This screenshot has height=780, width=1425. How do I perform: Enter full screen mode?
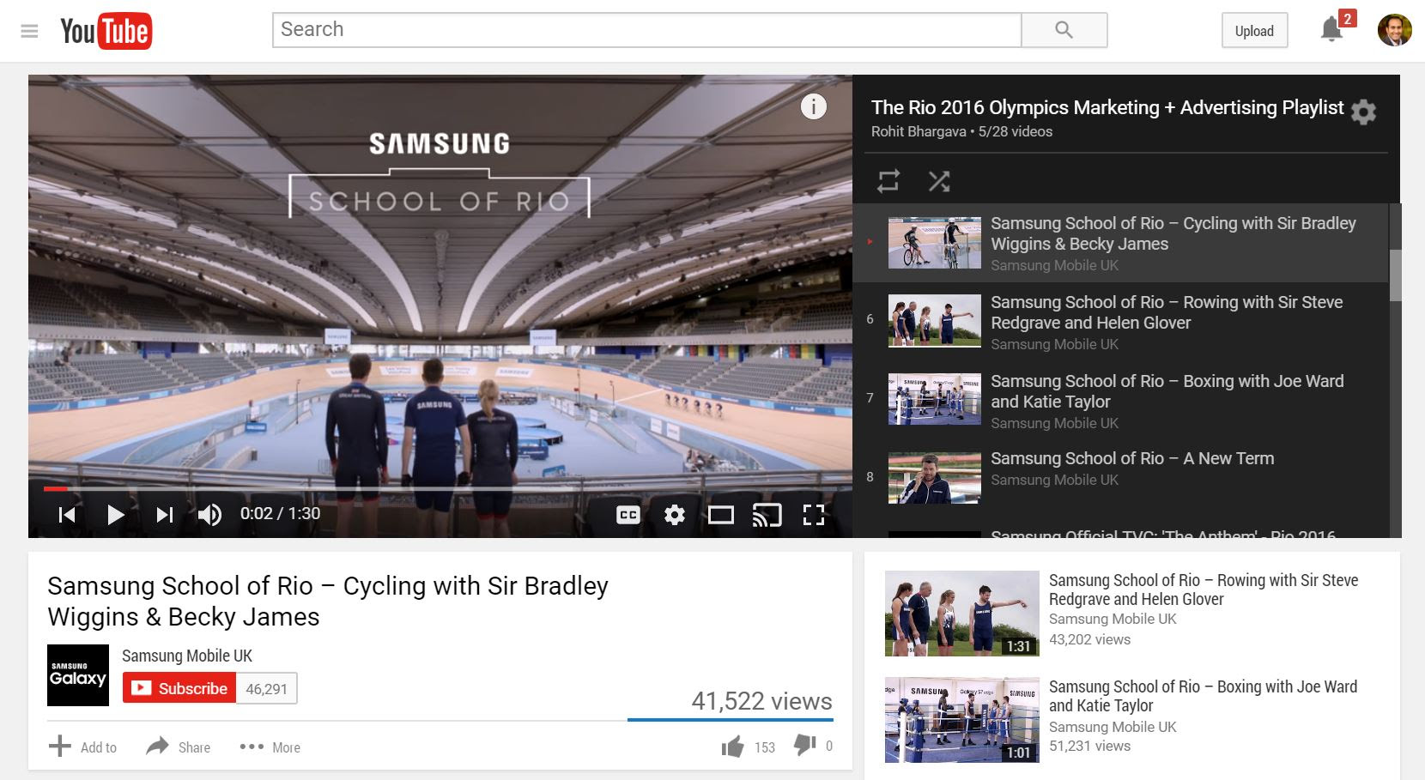tap(813, 515)
